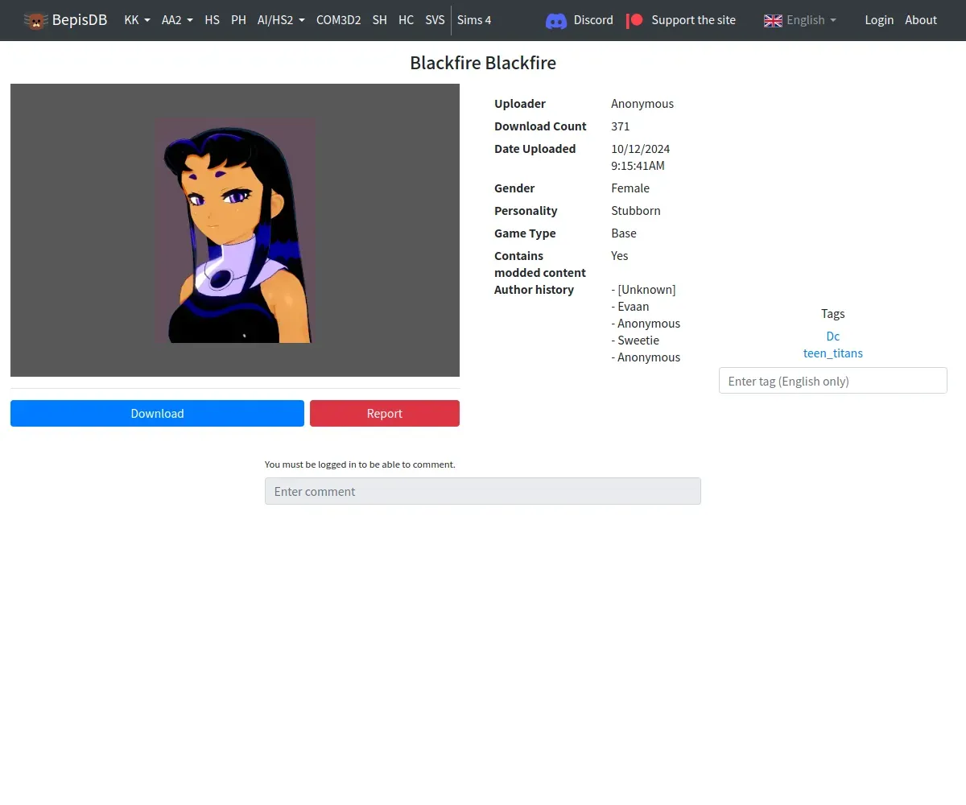Click the Blackfire Blackfire page title
Viewport: 966px width, 805px height.
483,63
